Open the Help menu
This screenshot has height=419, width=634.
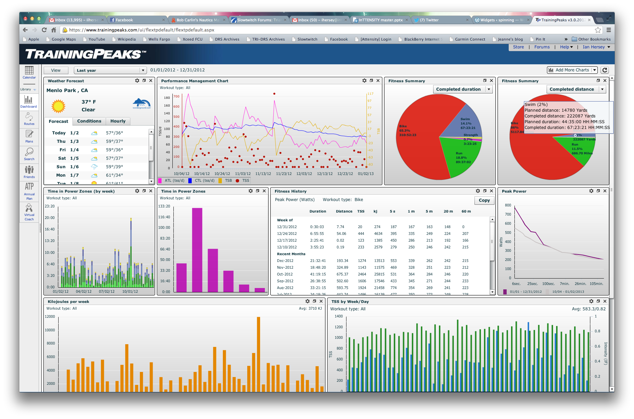click(566, 47)
